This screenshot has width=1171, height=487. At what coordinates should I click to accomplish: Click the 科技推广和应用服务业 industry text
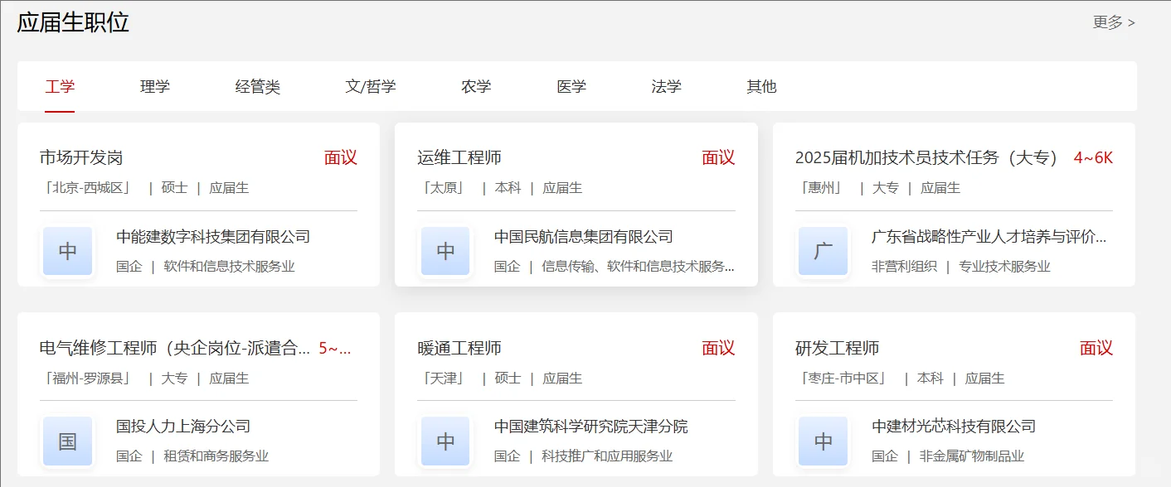point(607,456)
